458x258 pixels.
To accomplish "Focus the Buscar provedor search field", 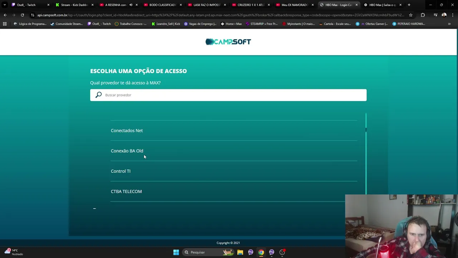I will click(x=228, y=95).
